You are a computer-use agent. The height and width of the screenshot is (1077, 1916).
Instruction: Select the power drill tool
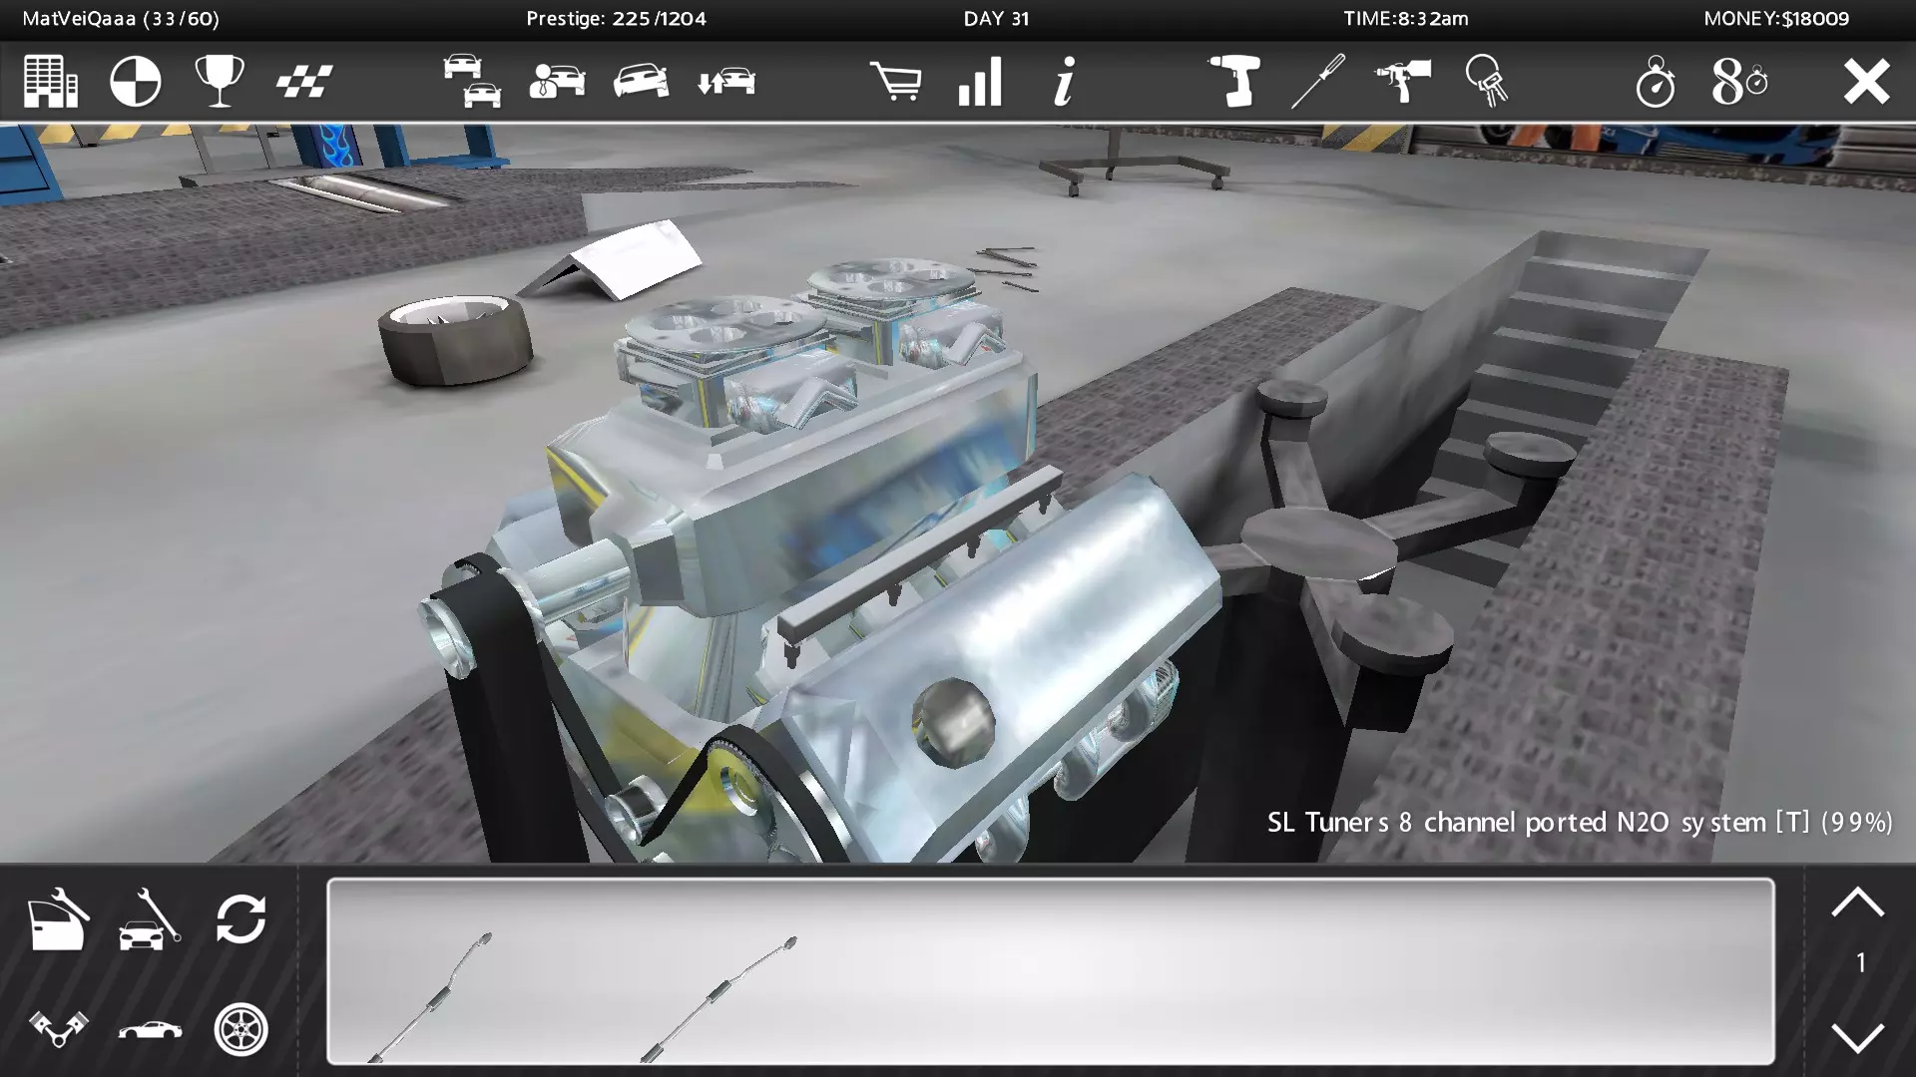(x=1233, y=81)
